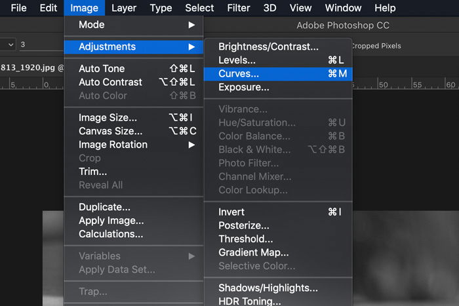Open Gradient Map adjustment

click(x=278, y=252)
